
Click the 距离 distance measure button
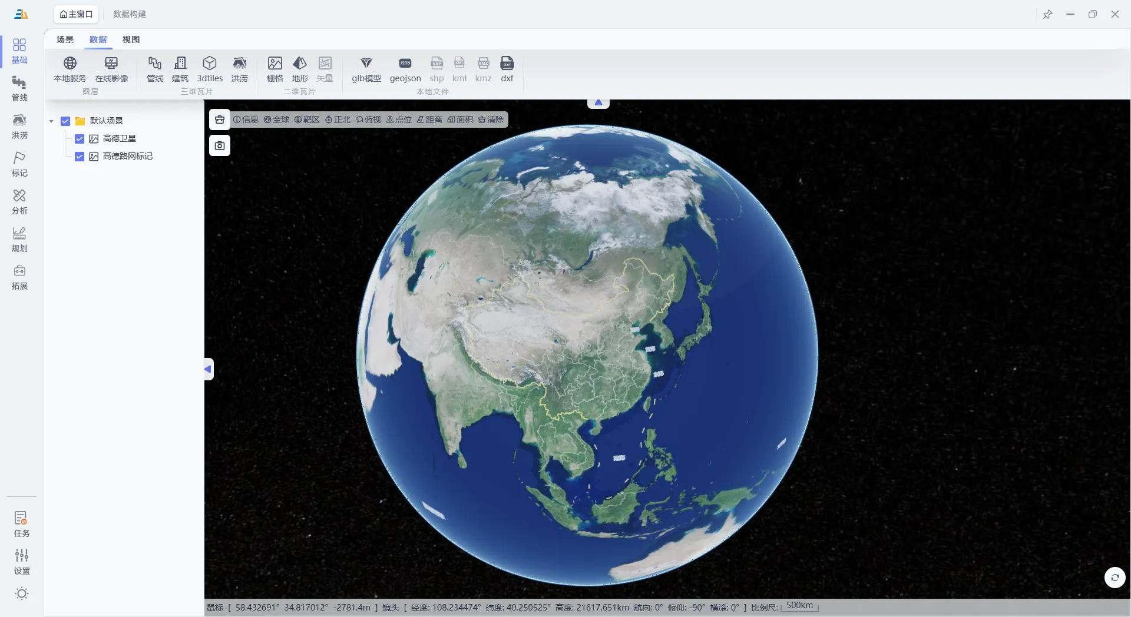tap(429, 120)
